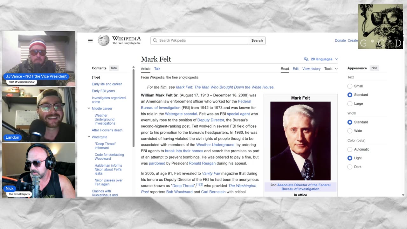Screen dimensions: 407x229
Task: Select Light color mode
Action: point(350,158)
